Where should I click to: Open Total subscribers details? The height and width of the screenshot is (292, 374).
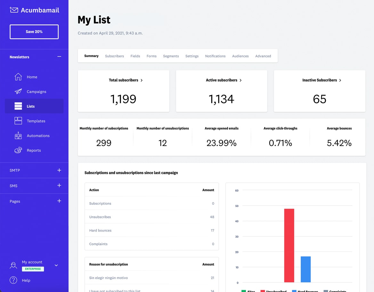click(x=126, y=80)
